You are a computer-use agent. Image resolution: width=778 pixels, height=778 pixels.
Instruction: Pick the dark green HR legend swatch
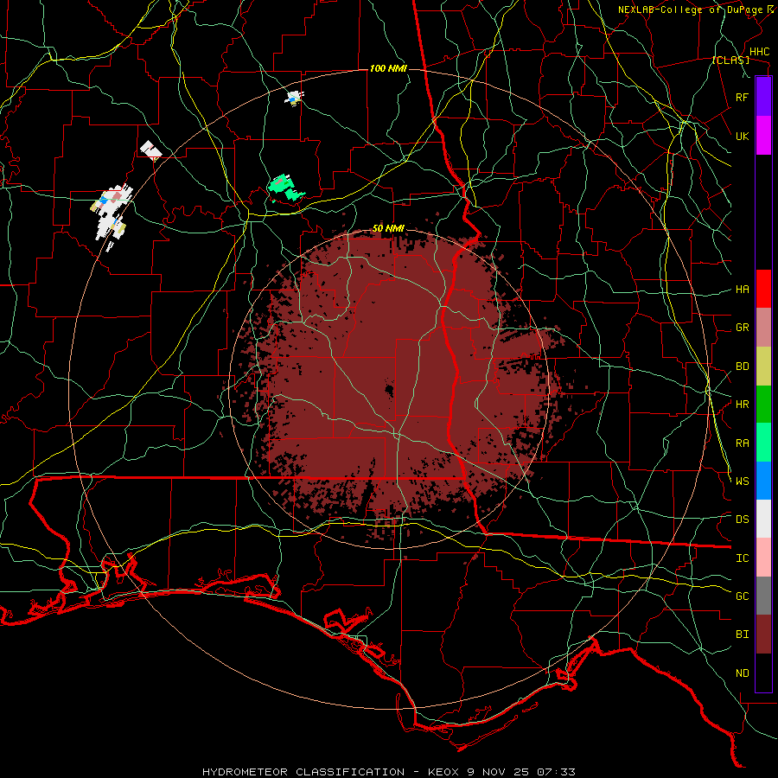point(763,405)
